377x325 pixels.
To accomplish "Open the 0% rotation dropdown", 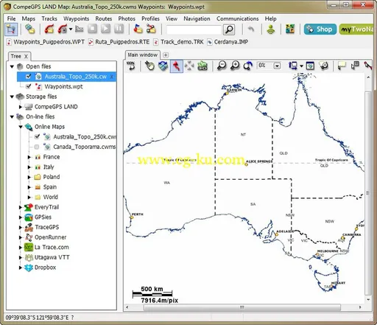I will click(x=277, y=66).
